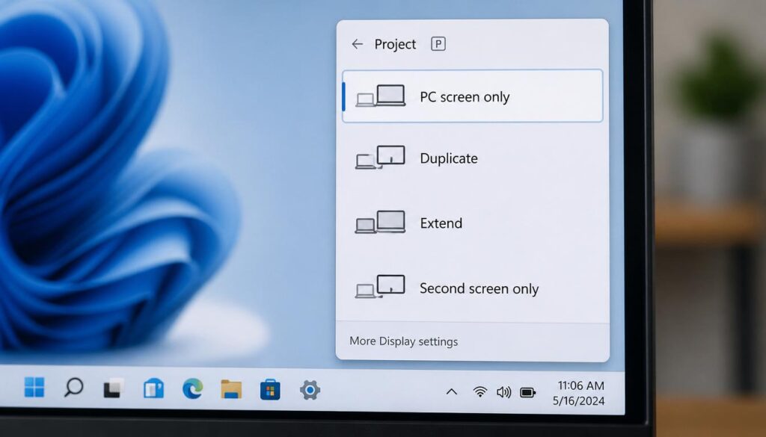Click the PC screen only monitor icon
The height and width of the screenshot is (437, 766).
pyautogui.click(x=381, y=96)
